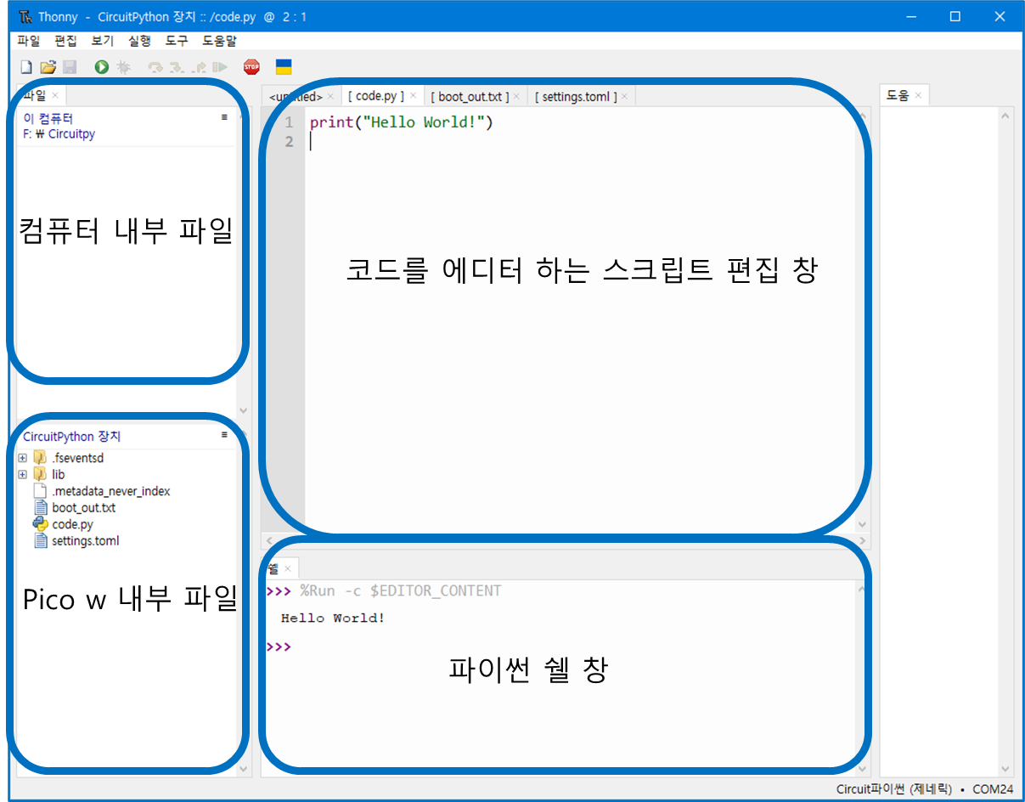Select .fseventsd in device file tree
The height and width of the screenshot is (802, 1025).
pyautogui.click(x=78, y=458)
